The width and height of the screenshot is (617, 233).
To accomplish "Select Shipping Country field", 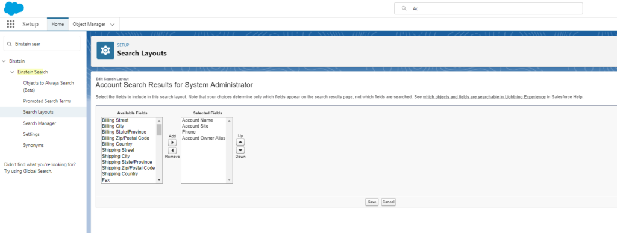I will pos(120,173).
